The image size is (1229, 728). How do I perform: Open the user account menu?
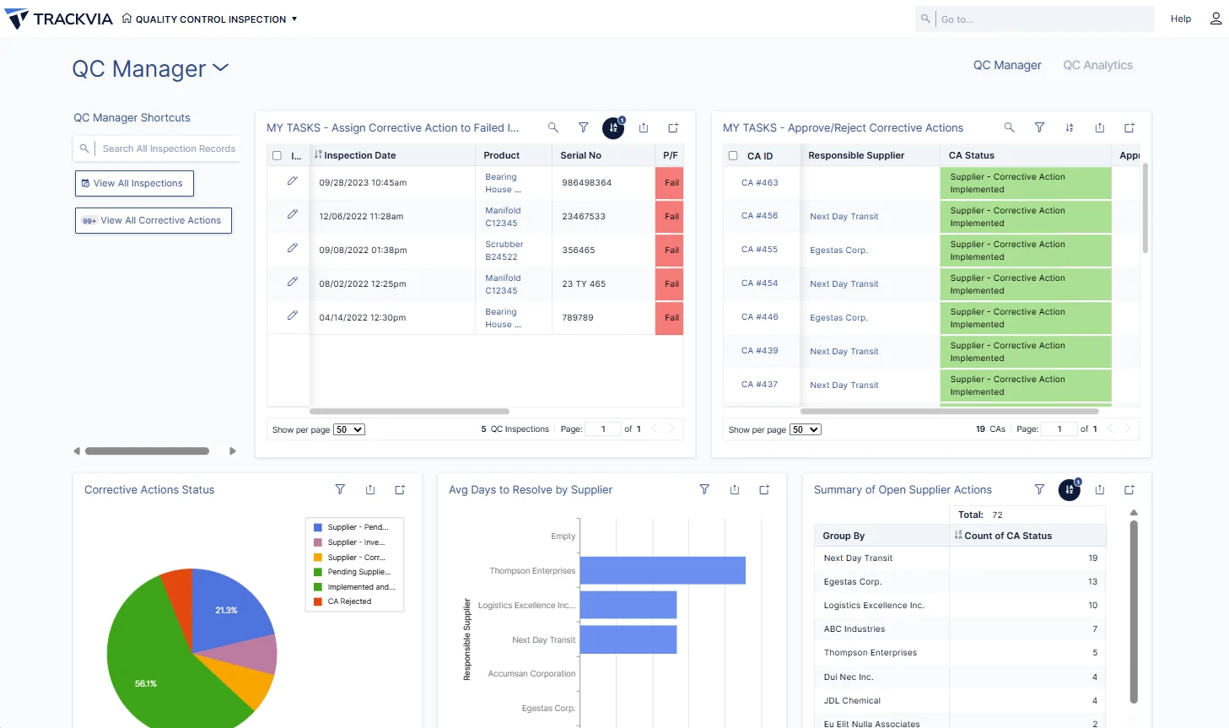[x=1216, y=19]
